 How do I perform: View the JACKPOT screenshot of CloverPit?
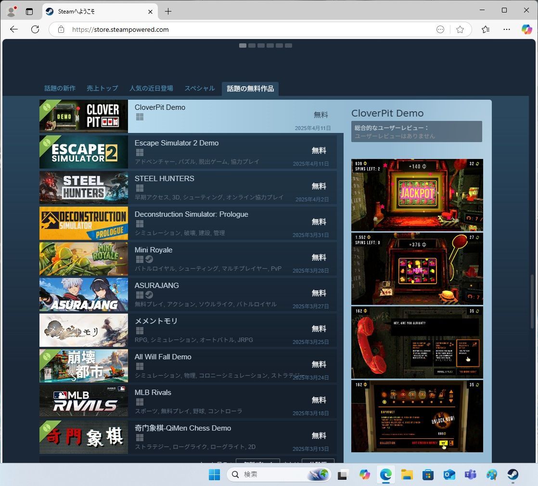tap(417, 195)
